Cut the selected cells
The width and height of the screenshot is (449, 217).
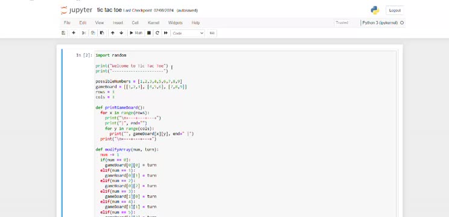click(x=84, y=33)
